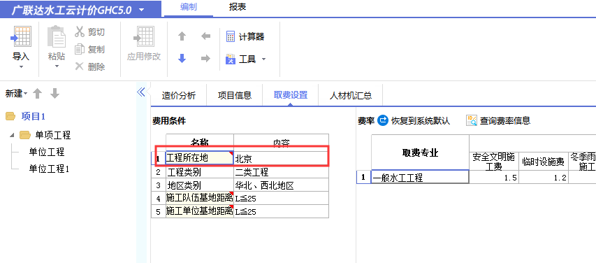The width and height of the screenshot is (596, 263).
Task: Click the 北京 content cell
Action: (281, 158)
